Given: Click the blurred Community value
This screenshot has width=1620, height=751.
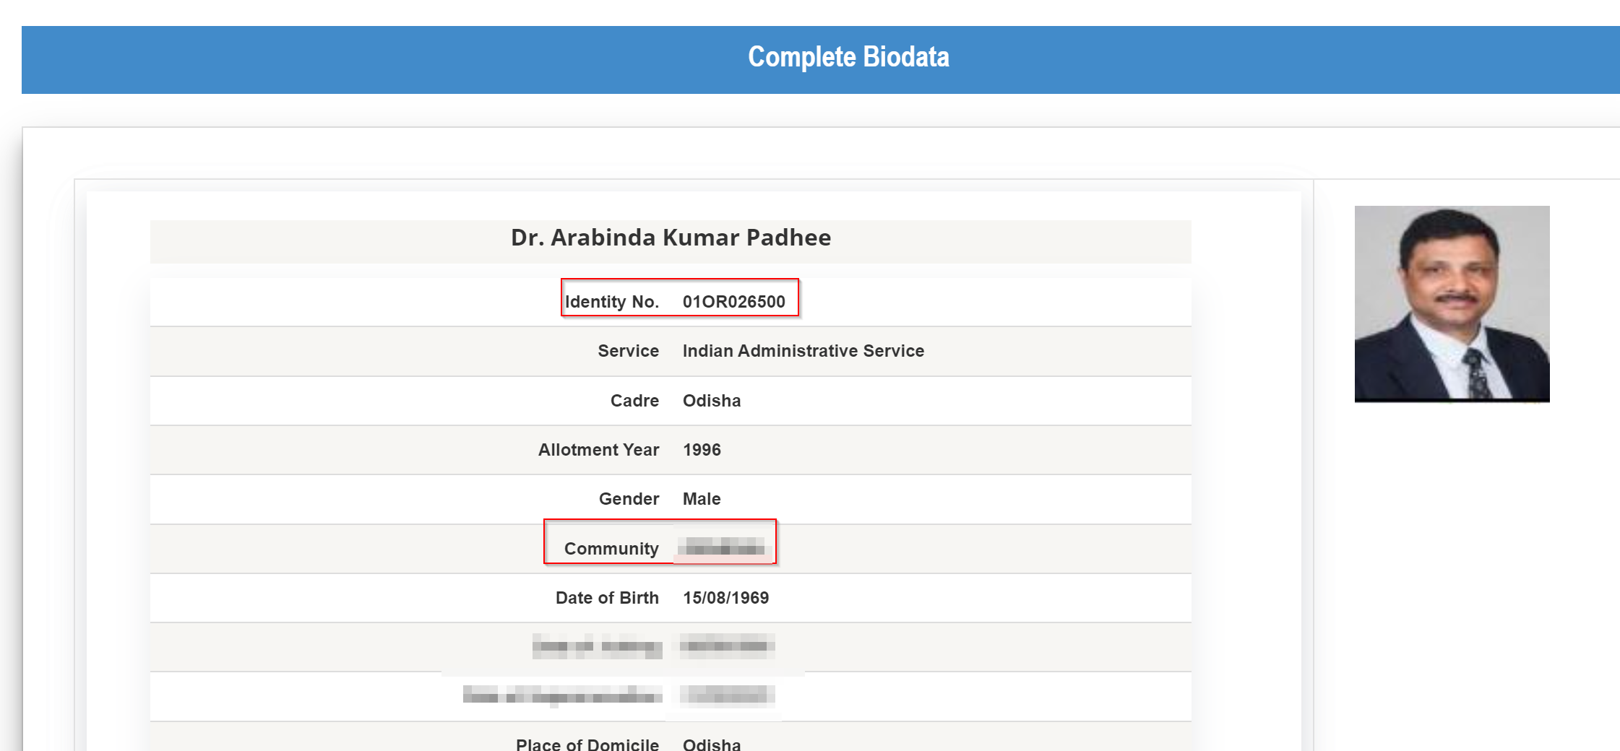Looking at the screenshot, I should point(724,548).
